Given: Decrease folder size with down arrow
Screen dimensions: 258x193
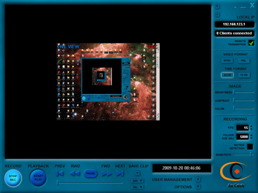Looking at the screenshot, I should point(251,138).
